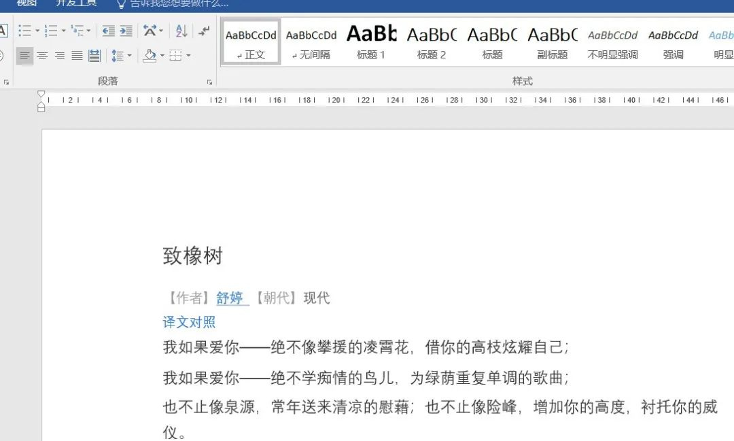The image size is (734, 441).
Task: Open Asian layout dropdown arrow
Action: [161, 31]
